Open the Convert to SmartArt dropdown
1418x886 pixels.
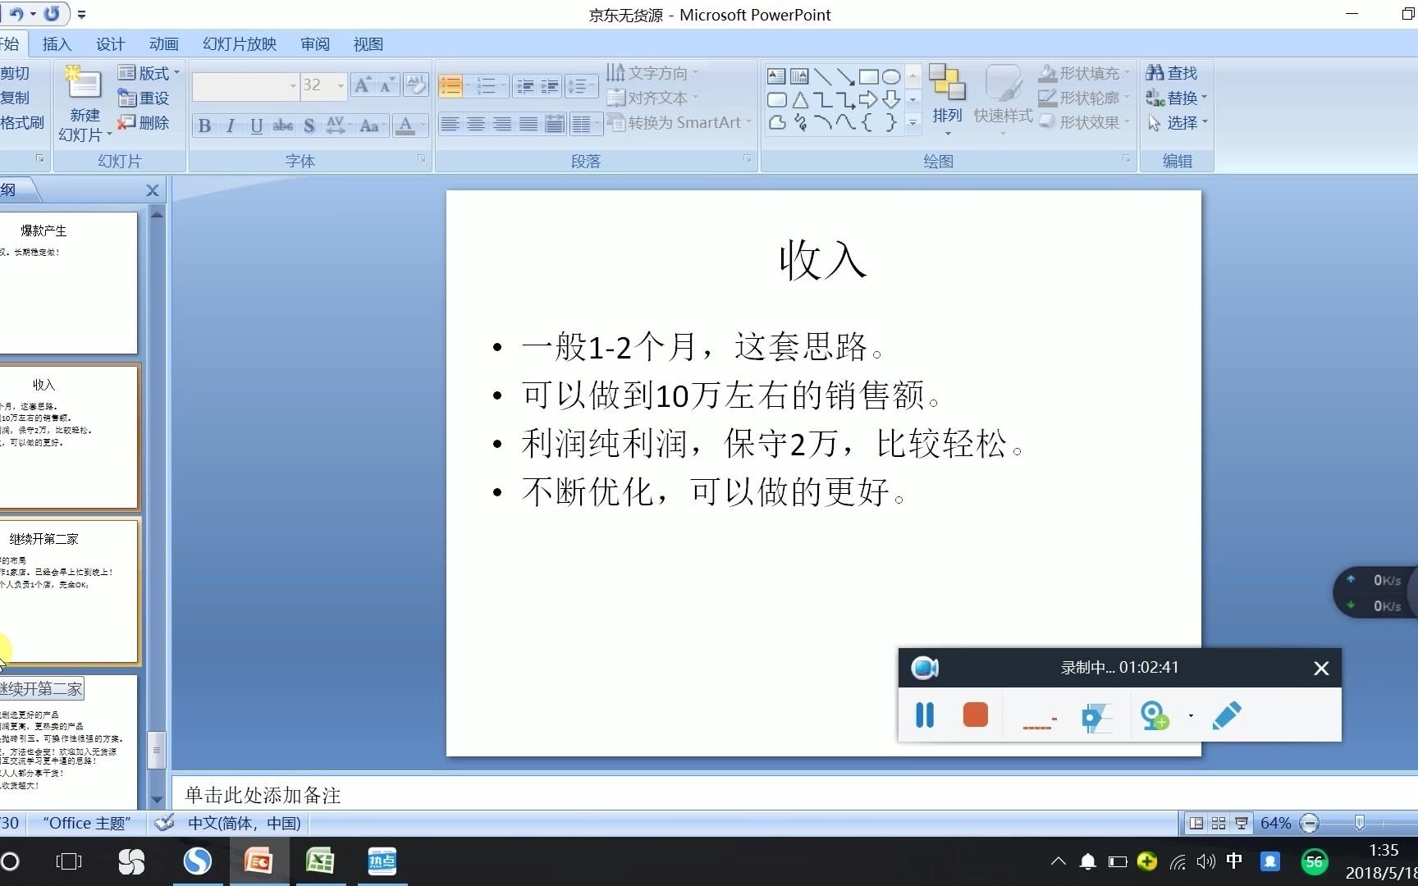point(679,122)
